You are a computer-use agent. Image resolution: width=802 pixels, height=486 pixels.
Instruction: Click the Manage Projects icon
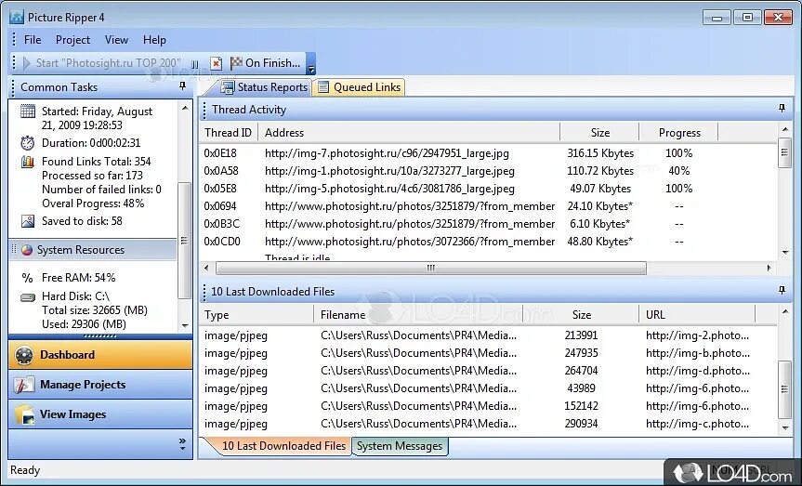click(x=23, y=385)
